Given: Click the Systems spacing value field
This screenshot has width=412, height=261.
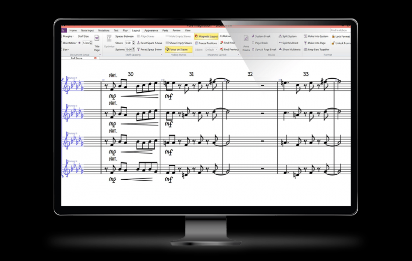Looking at the screenshot, I should coord(129,49).
